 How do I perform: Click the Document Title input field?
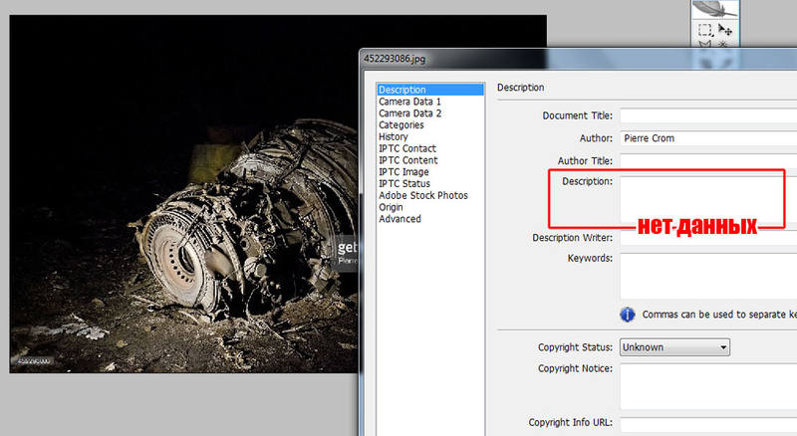(708, 115)
